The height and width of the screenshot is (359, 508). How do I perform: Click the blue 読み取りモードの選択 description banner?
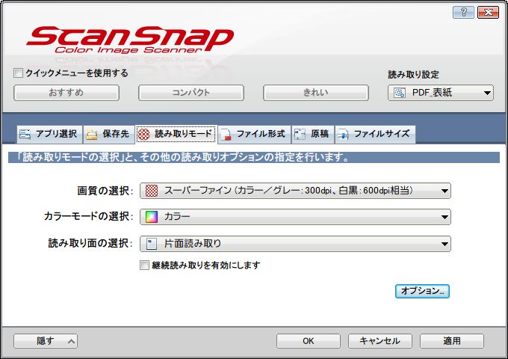[x=254, y=157]
